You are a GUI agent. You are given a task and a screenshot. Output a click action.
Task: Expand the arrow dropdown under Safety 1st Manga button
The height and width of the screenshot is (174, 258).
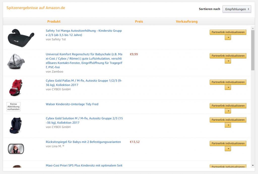[228, 38]
